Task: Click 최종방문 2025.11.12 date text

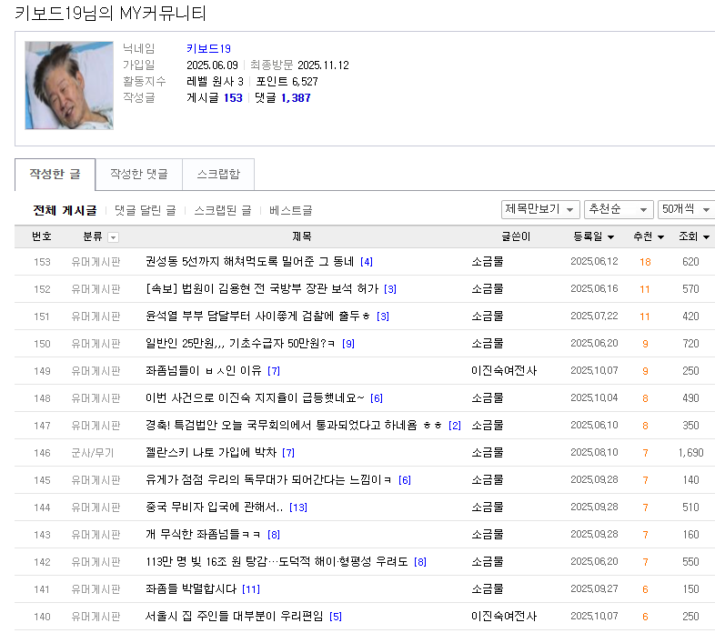Action: click(x=299, y=65)
